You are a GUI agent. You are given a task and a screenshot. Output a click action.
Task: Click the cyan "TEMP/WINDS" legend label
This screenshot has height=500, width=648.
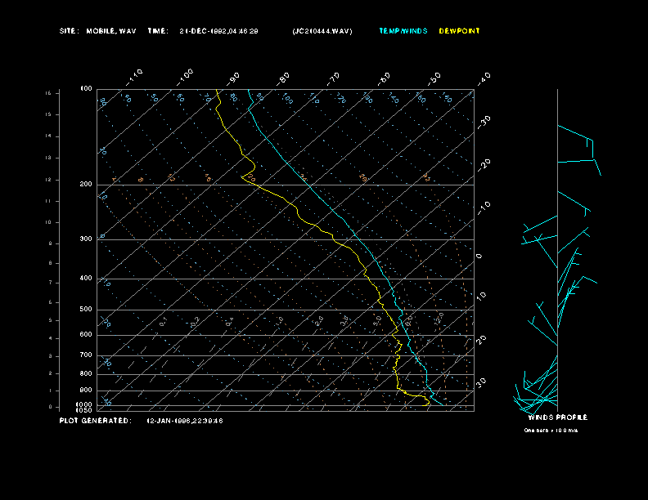click(403, 31)
